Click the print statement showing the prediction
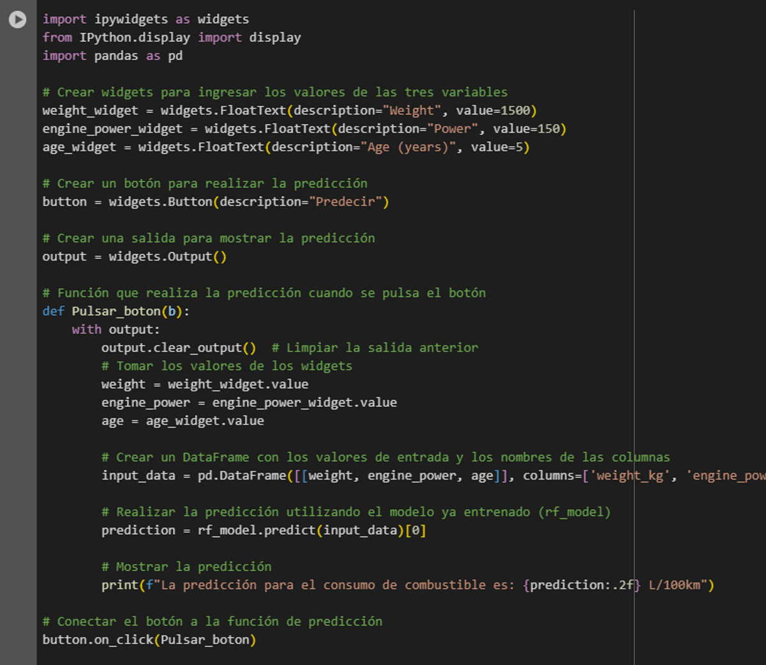The height and width of the screenshot is (665, 766). [x=407, y=586]
